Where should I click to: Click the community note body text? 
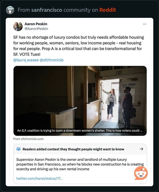pyautogui.click(x=80, y=164)
